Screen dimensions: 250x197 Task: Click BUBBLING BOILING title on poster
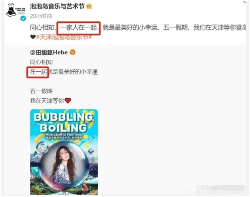[x=64, y=122]
